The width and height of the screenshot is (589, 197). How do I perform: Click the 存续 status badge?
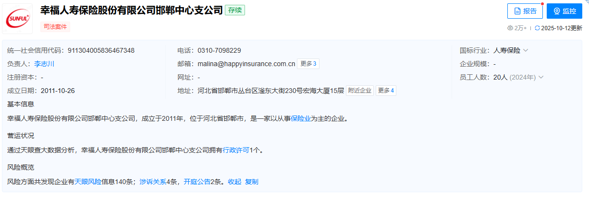[235, 10]
